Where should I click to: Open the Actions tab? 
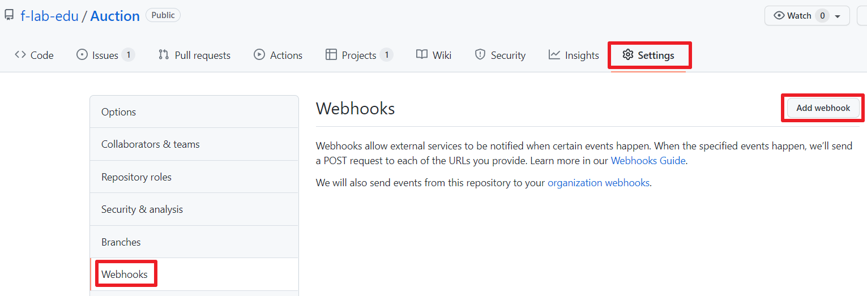pyautogui.click(x=278, y=55)
